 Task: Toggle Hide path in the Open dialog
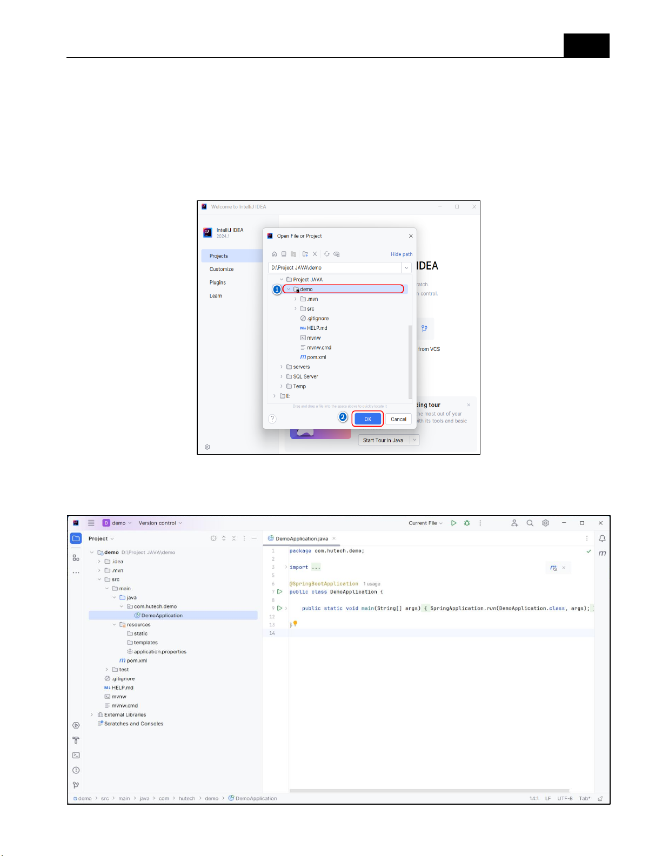coord(401,254)
